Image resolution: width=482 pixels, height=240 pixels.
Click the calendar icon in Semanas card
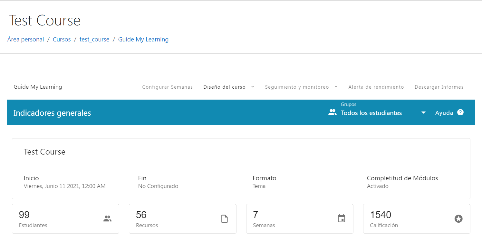pyautogui.click(x=341, y=219)
